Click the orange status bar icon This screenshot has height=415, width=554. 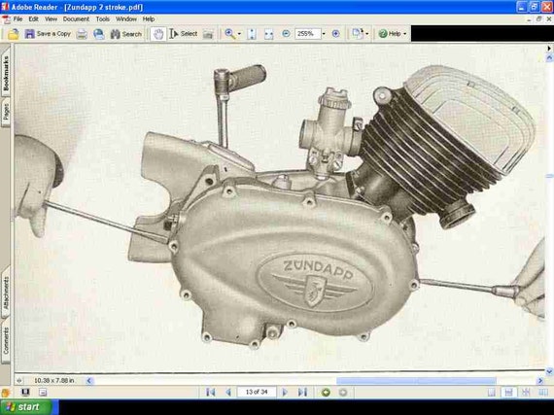[5, 393]
